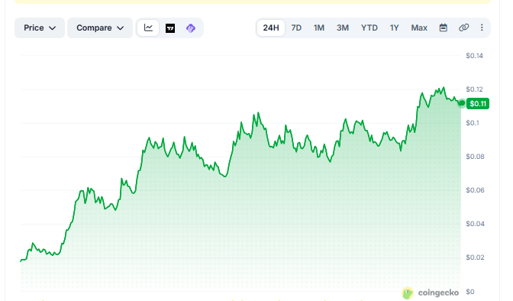Open the calendar date range picker
The height and width of the screenshot is (301, 513).
(x=444, y=28)
